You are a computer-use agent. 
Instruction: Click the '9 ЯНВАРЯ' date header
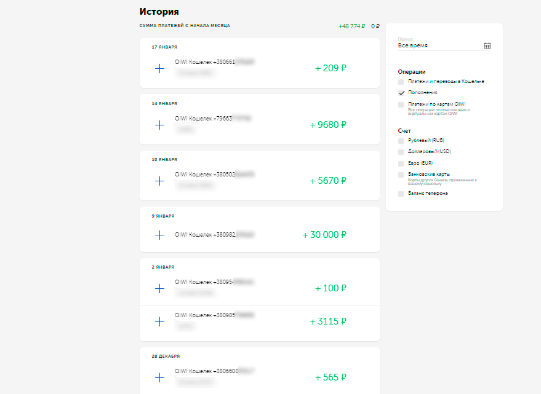tap(163, 216)
